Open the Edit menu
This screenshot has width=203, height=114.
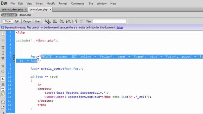point(20,3)
